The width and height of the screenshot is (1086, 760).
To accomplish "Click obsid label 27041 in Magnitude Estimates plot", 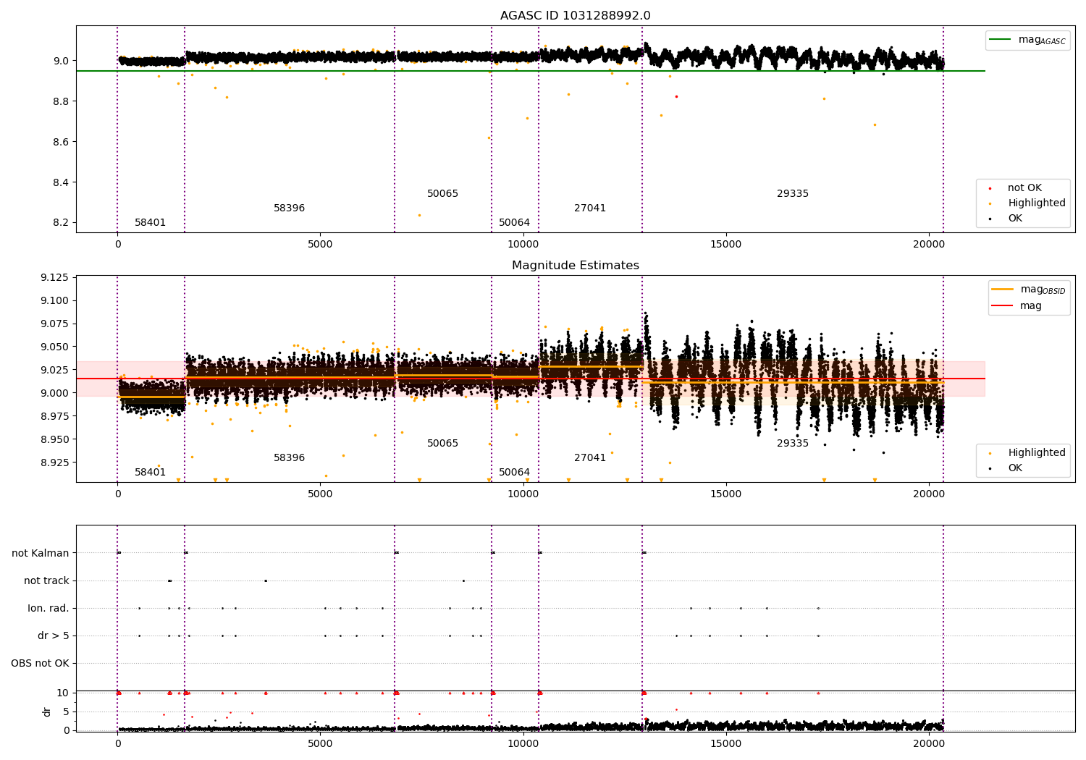I will click(x=590, y=458).
